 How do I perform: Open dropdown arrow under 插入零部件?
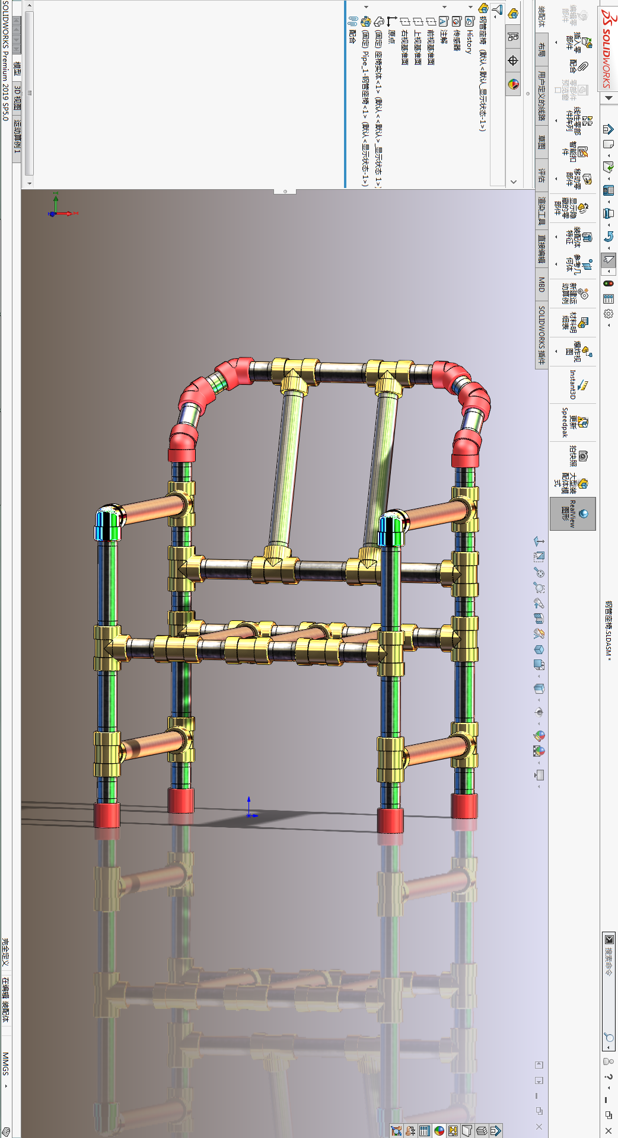coord(556,43)
